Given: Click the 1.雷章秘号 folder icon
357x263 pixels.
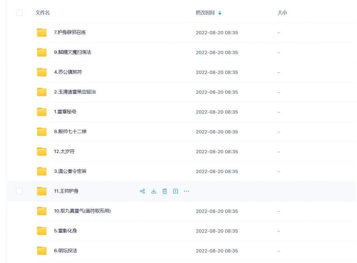Looking at the screenshot, I should click(42, 112).
